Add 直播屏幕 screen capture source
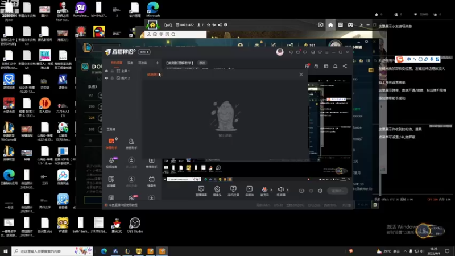This screenshot has height=256, width=455. tap(201, 191)
